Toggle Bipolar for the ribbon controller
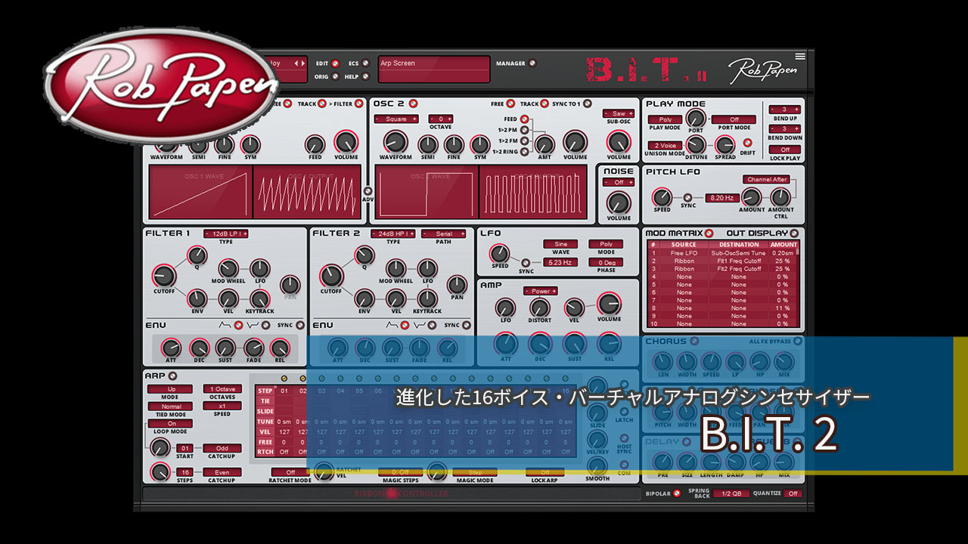Screen dimensions: 968x544 point(677,494)
